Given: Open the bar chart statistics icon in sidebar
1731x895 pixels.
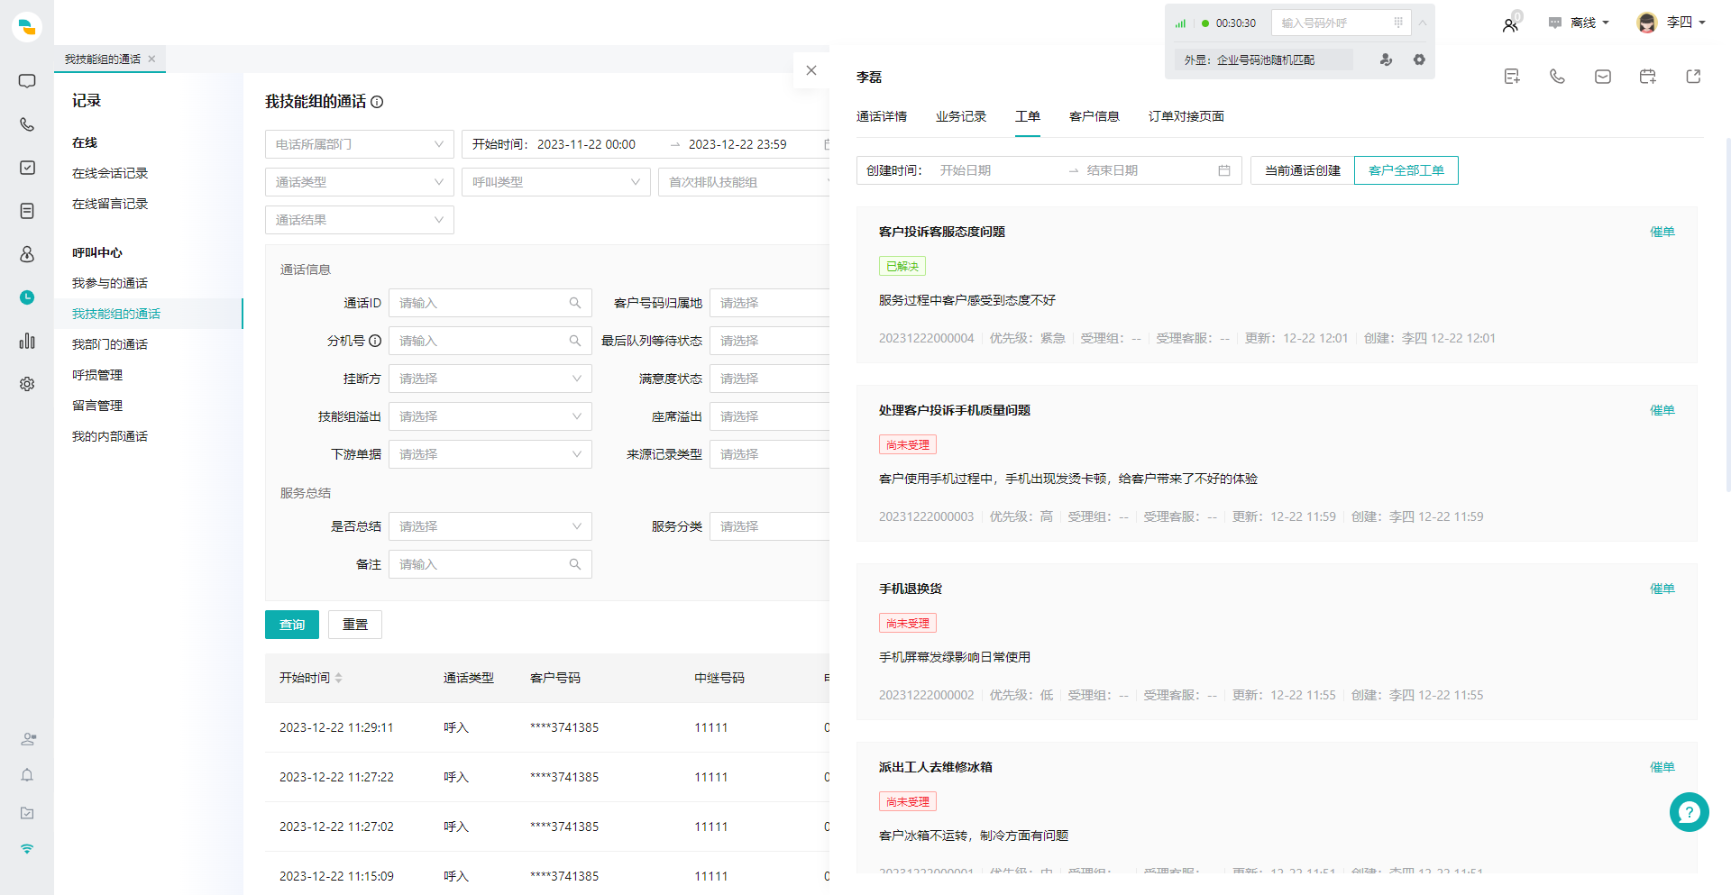Looking at the screenshot, I should click(27, 341).
